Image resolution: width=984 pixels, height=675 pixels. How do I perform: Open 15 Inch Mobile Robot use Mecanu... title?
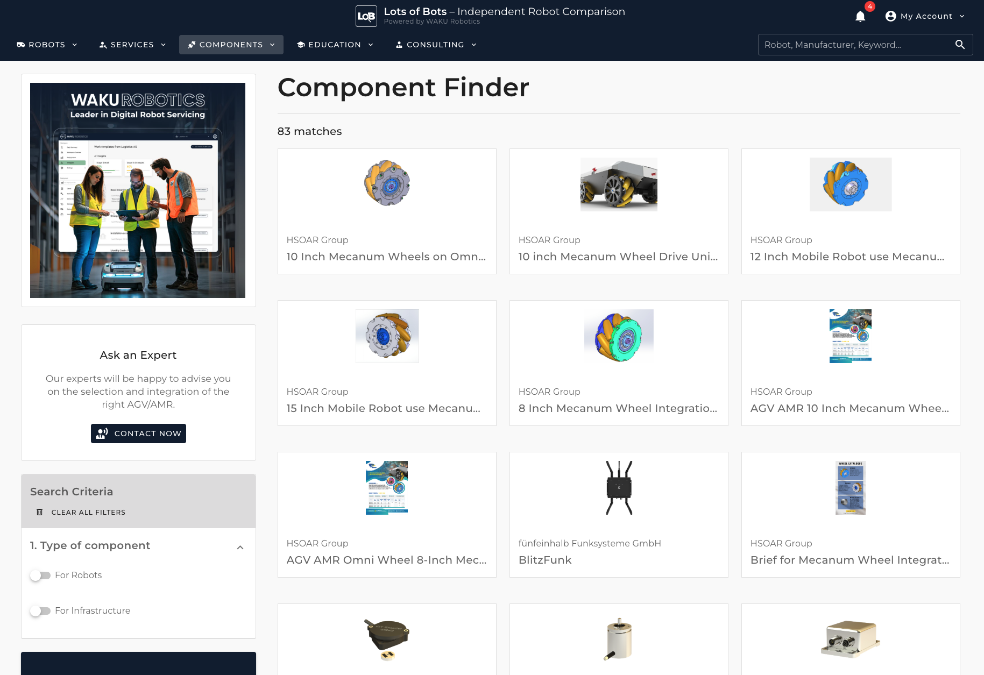pos(384,408)
